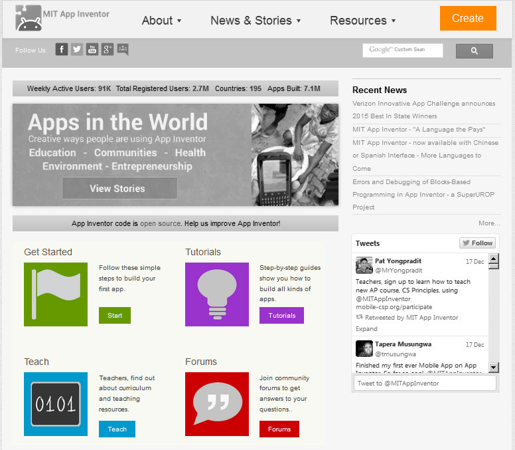
Task: Click the More... news link
Action: point(489,223)
